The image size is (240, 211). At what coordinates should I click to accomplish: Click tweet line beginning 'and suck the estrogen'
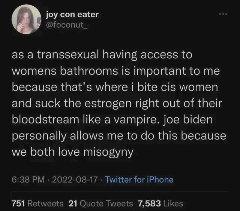tap(117, 104)
